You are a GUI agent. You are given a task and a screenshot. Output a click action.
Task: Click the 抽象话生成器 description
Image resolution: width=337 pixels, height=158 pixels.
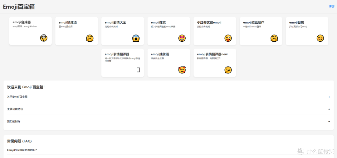coord(157,58)
